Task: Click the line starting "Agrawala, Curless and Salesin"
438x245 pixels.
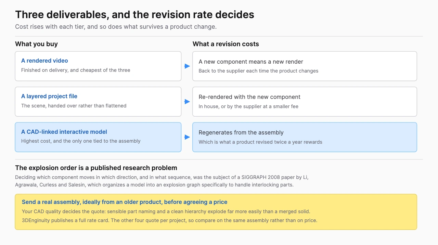Action: point(154,185)
